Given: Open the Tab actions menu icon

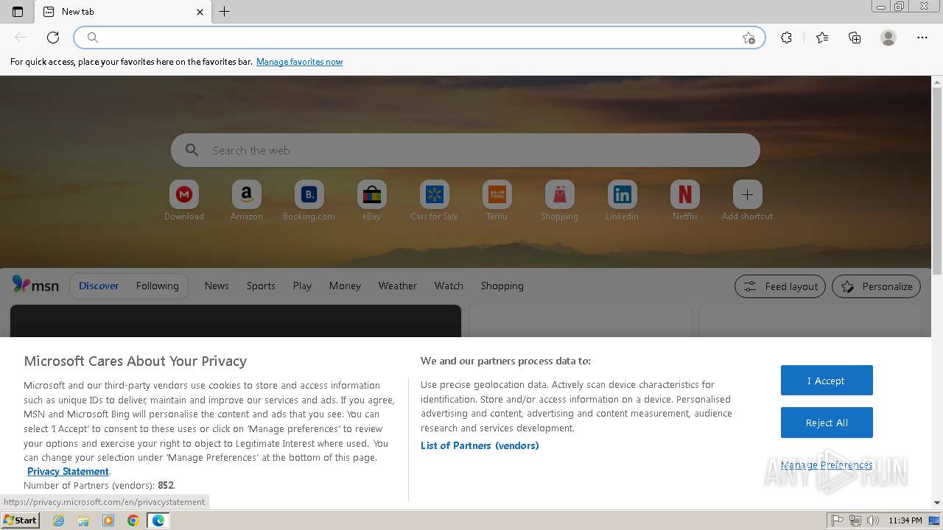Looking at the screenshot, I should (x=18, y=12).
